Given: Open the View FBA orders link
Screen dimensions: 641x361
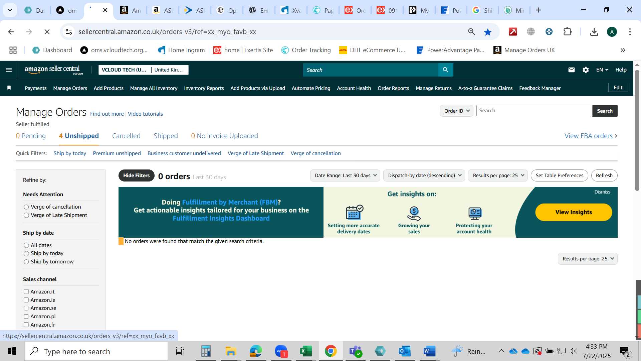Looking at the screenshot, I should coord(591,136).
